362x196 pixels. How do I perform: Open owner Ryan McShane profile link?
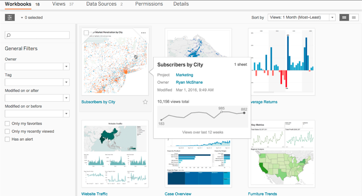[x=189, y=82]
